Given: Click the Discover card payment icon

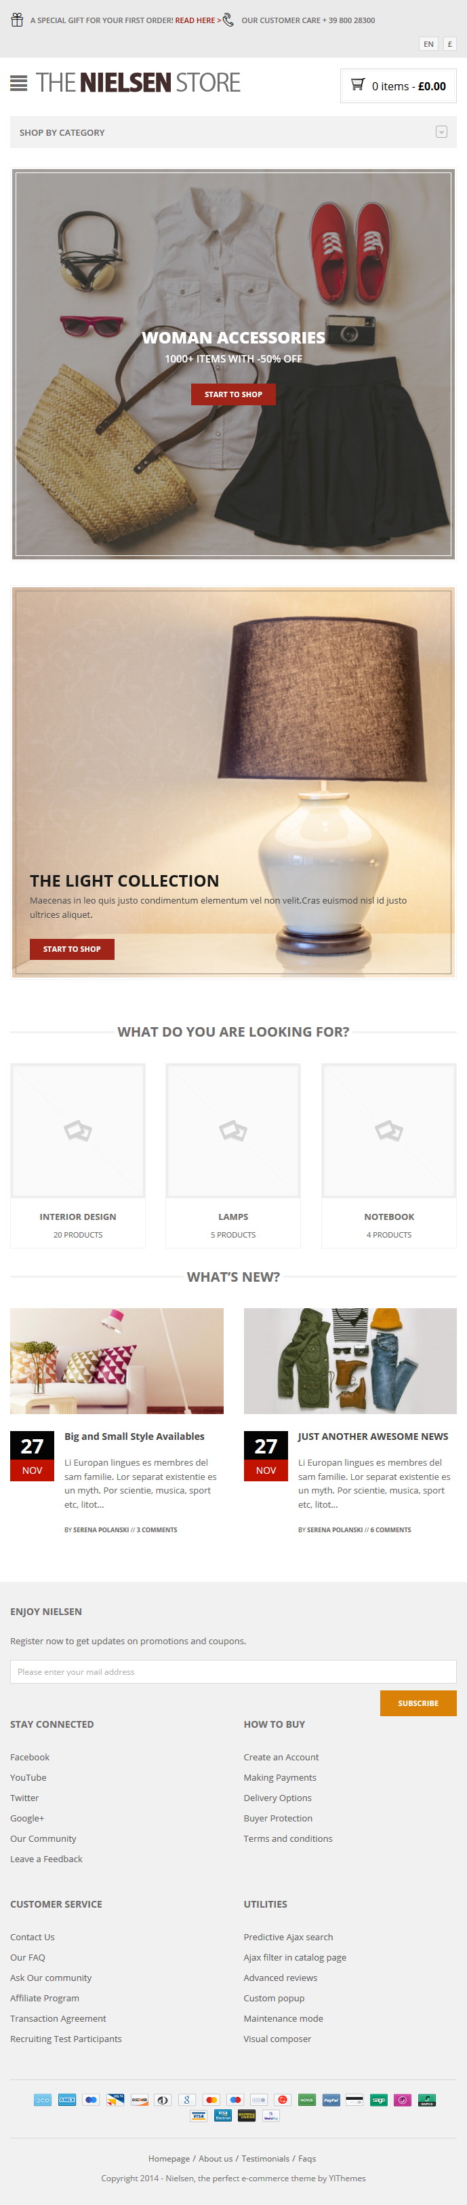Looking at the screenshot, I should coord(140,2100).
